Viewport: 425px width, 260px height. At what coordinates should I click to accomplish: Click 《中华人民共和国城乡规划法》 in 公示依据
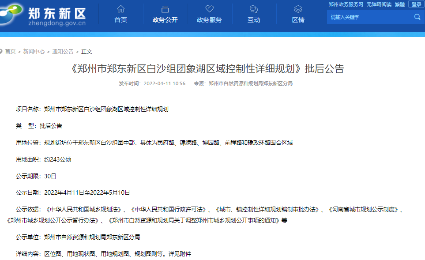tap(83, 209)
